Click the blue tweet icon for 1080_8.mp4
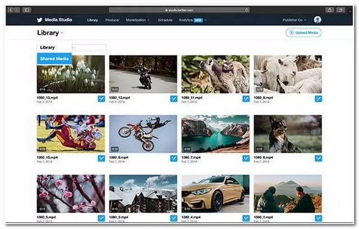 [174, 158]
